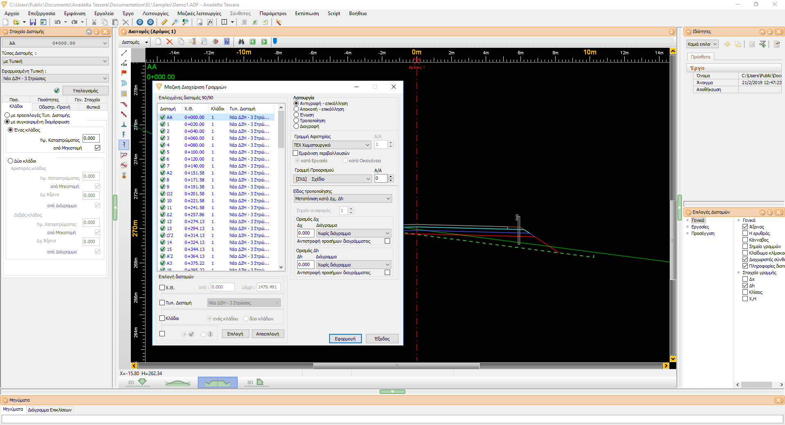Viewport: 785px width, 425px height.
Task: Click the magic wand icon in main toolbar
Action: click(279, 22)
